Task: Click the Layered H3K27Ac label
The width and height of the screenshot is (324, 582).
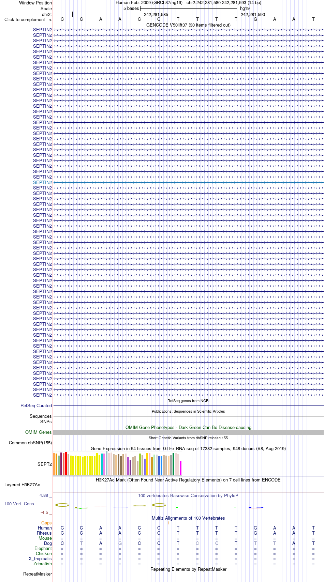Action: pyautogui.click(x=22, y=485)
